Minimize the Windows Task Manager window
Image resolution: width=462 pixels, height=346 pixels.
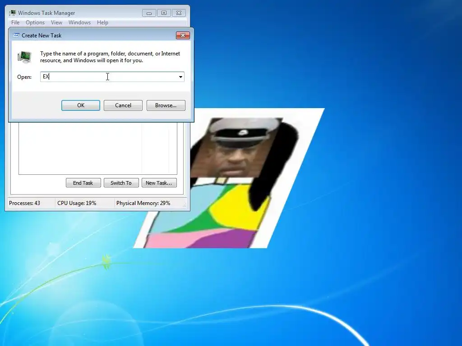pos(149,13)
